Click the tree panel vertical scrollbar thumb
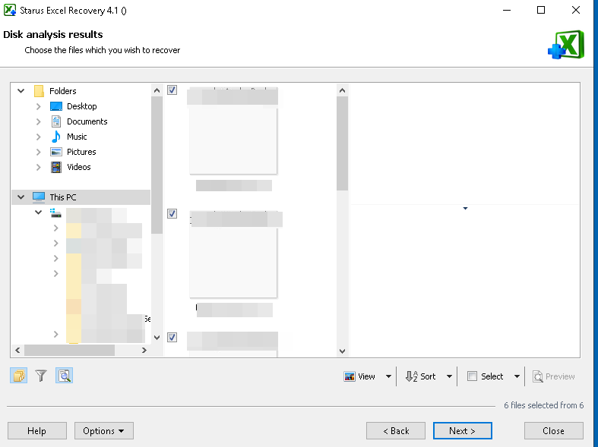The width and height of the screenshot is (598, 447). pos(157,165)
